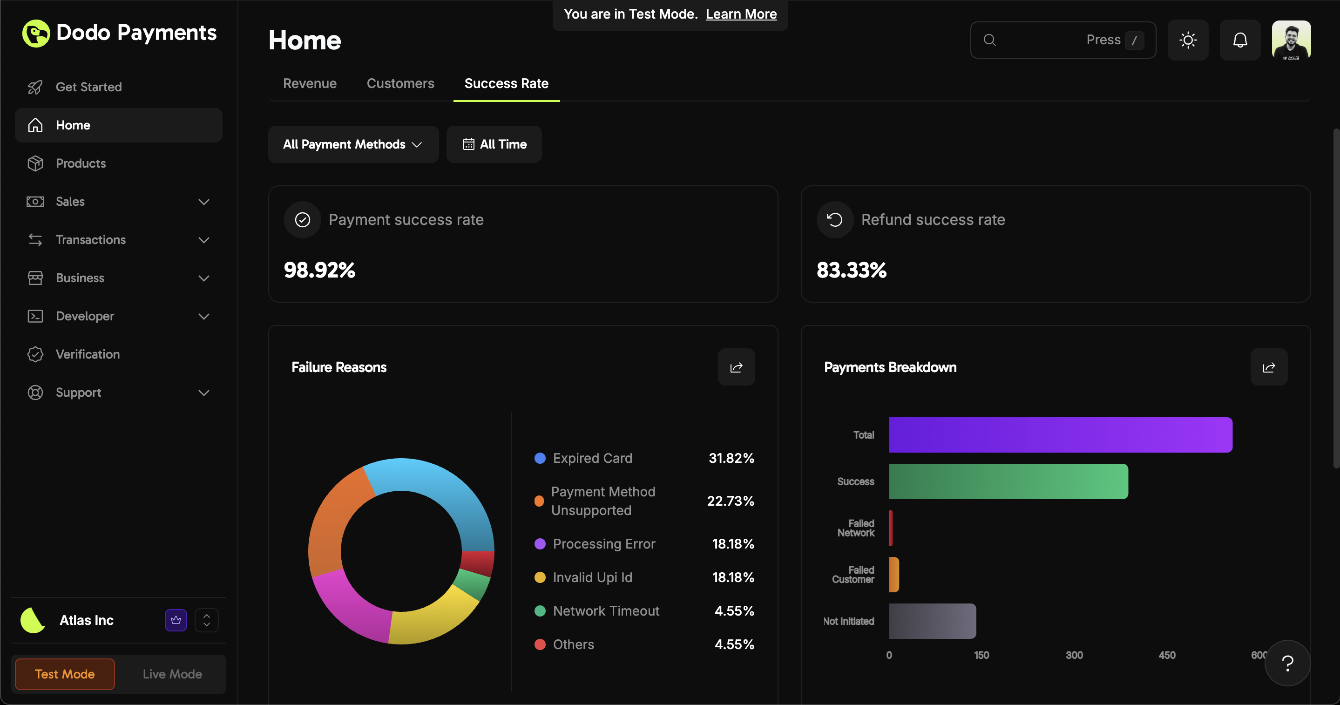Toggle business switcher next to Atlas Inc
This screenshot has width=1340, height=705.
(207, 620)
